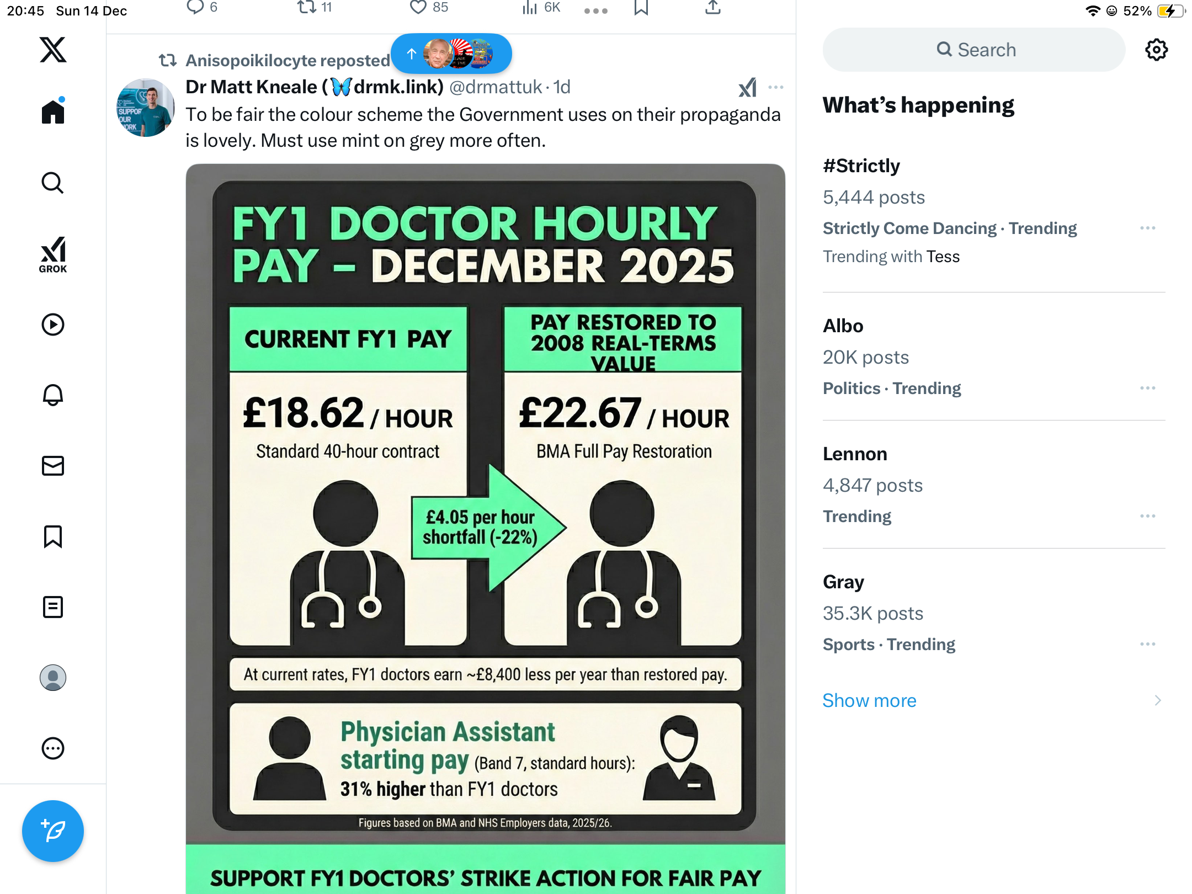
Task: Open the Lists icon in sidebar
Action: point(53,606)
